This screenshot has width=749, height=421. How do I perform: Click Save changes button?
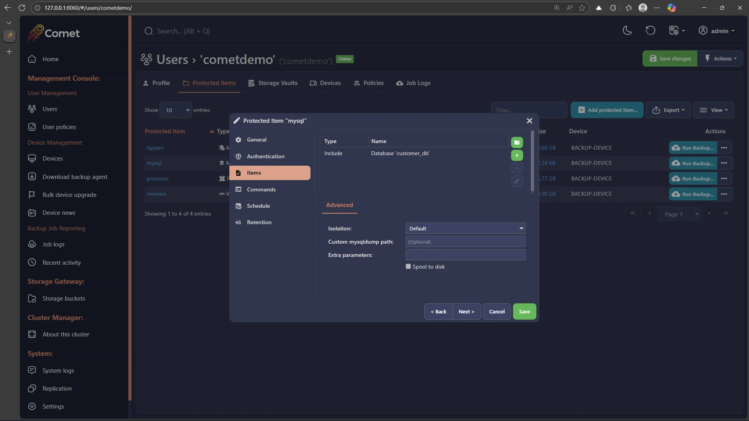670,58
